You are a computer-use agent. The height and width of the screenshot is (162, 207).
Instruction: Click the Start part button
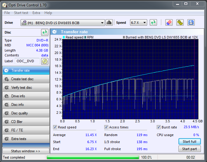[190, 149]
